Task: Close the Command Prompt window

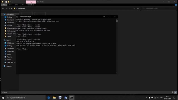Action: click(115, 17)
